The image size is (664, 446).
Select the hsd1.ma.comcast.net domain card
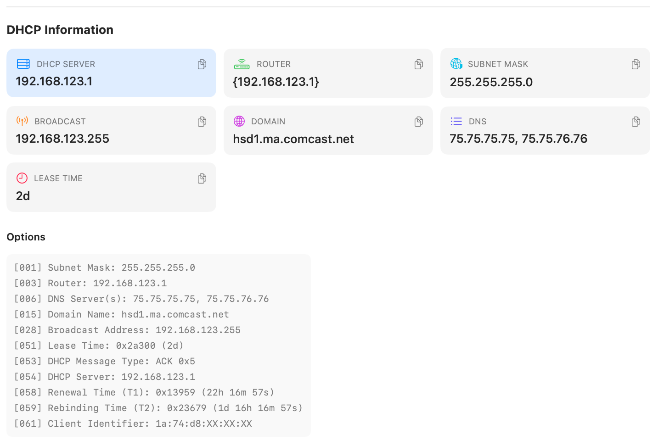[x=328, y=131]
